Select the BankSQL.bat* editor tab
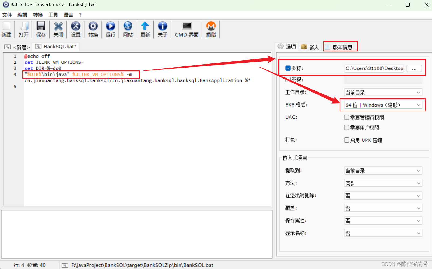The image size is (432, 269). [x=56, y=46]
